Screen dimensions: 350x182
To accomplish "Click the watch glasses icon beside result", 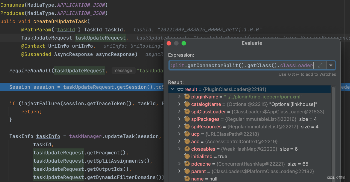I will pos(181,89).
